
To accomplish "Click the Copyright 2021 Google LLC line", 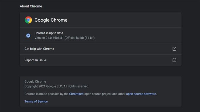I will click(57, 86).
